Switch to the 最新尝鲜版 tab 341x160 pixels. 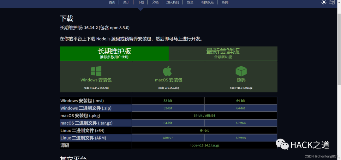tap(223, 53)
